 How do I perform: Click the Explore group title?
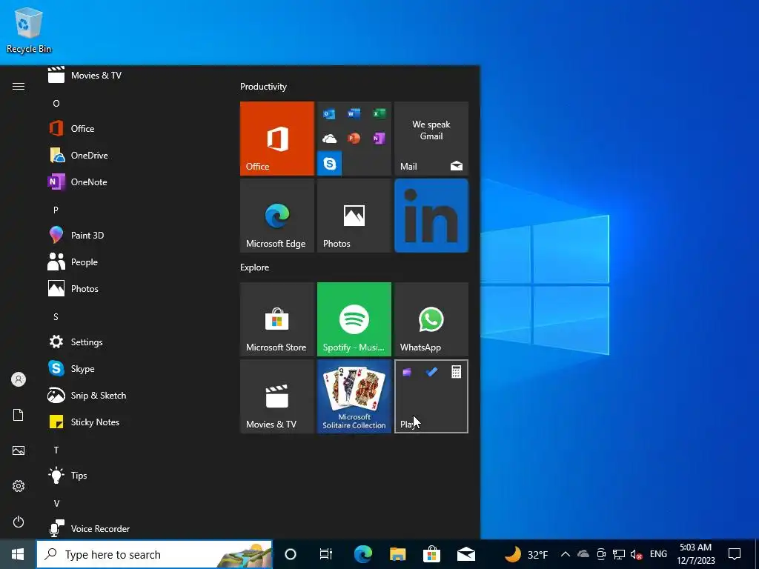coord(255,267)
